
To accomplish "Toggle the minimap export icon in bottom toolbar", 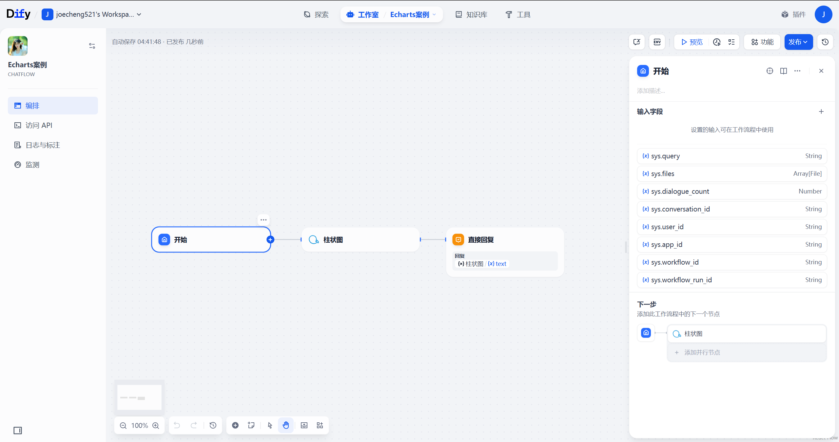I will point(304,425).
